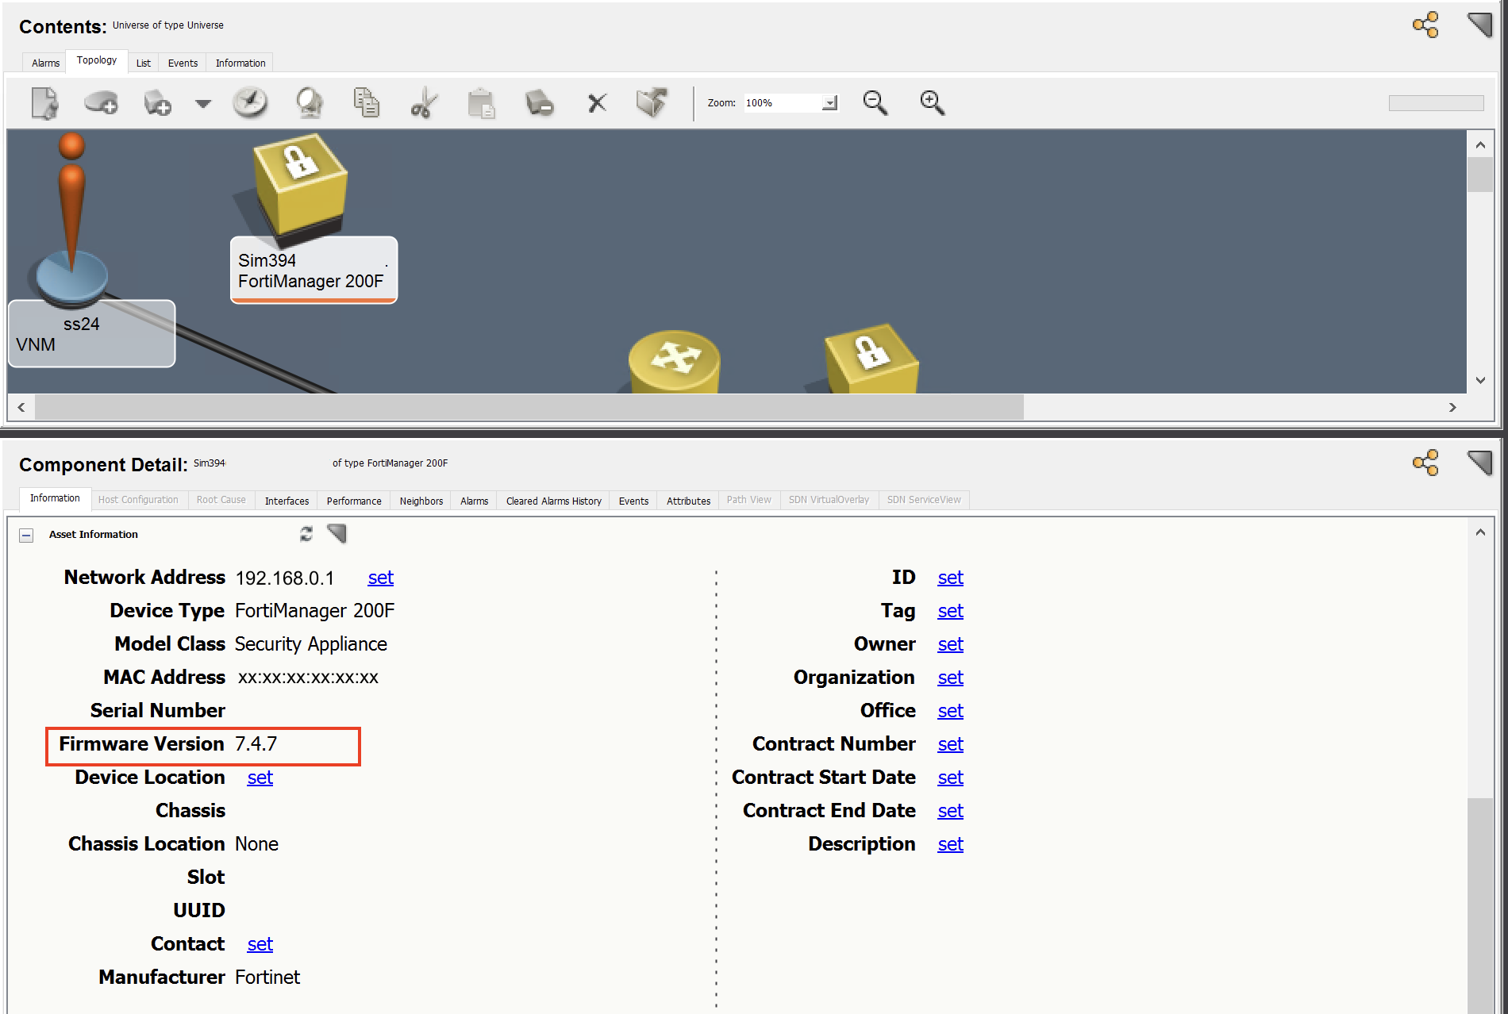Click the topology horizontal scrollbar right arrow

[x=1452, y=407]
